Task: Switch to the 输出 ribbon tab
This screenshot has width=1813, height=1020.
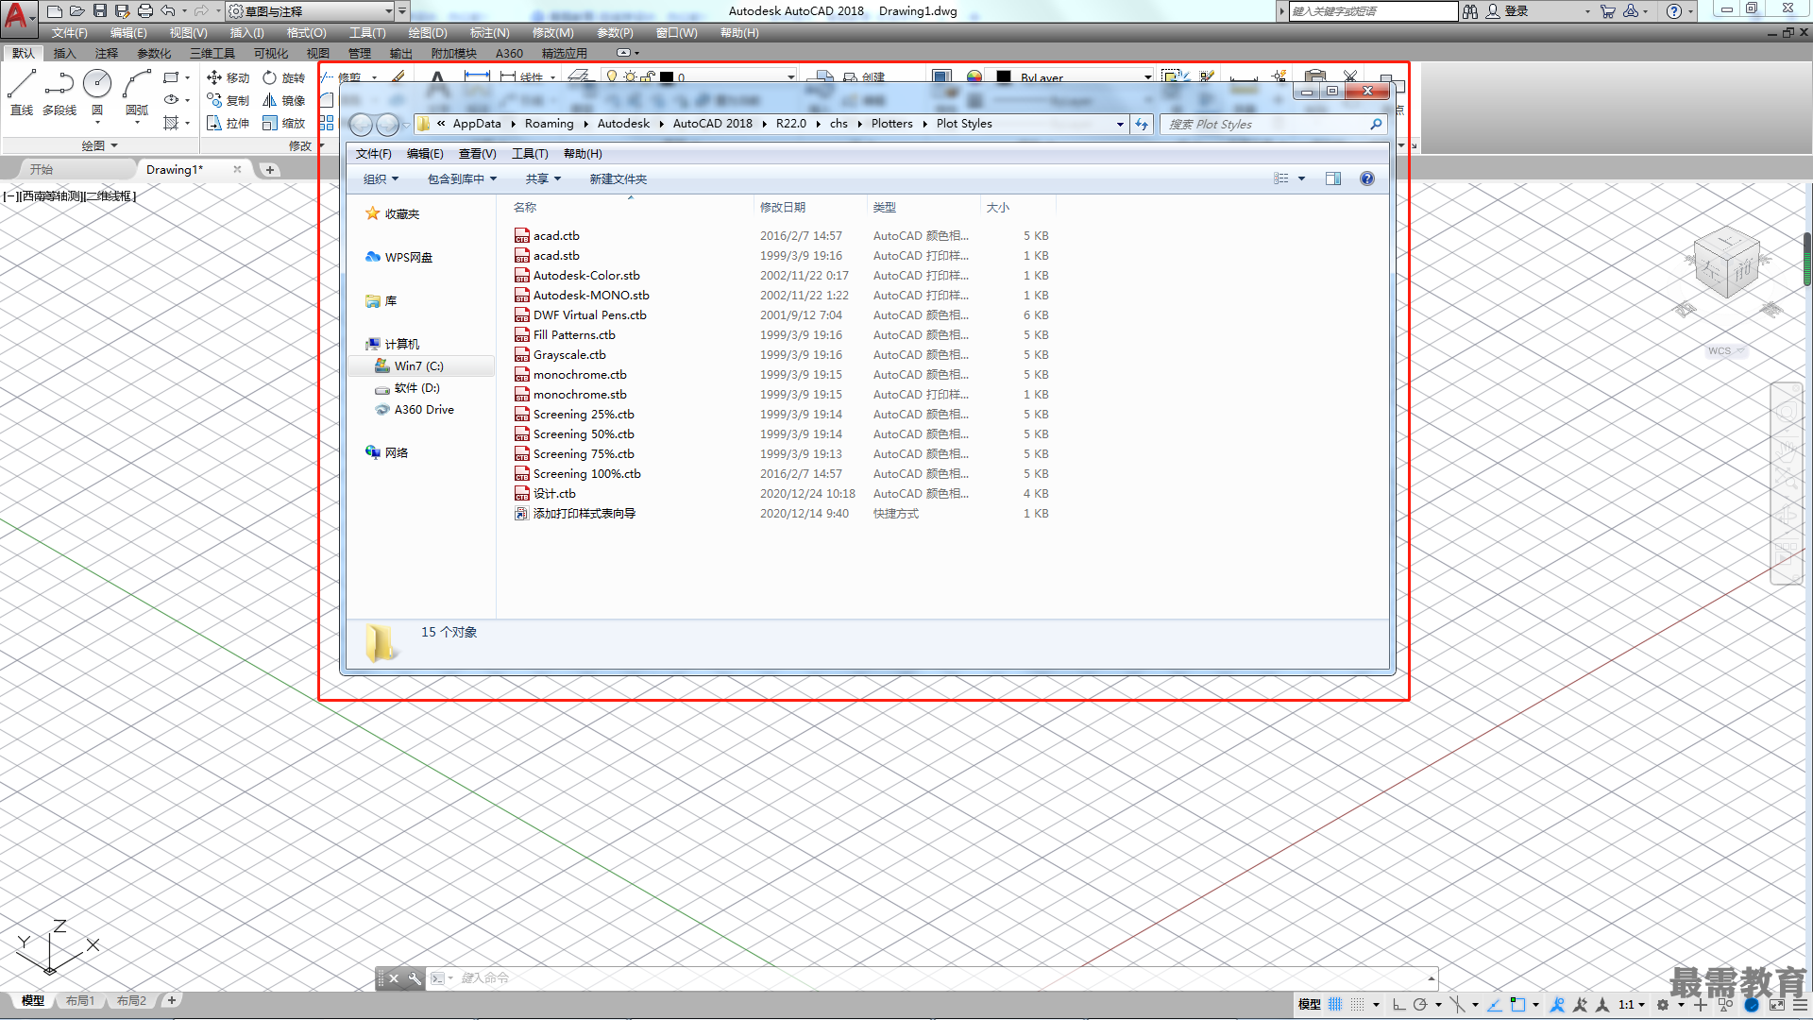Action: [400, 54]
